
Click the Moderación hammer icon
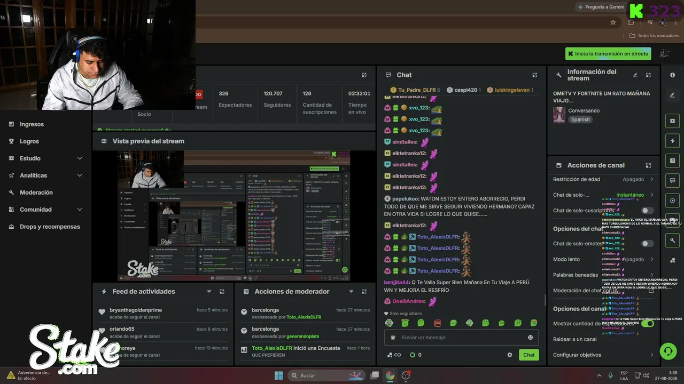point(11,193)
